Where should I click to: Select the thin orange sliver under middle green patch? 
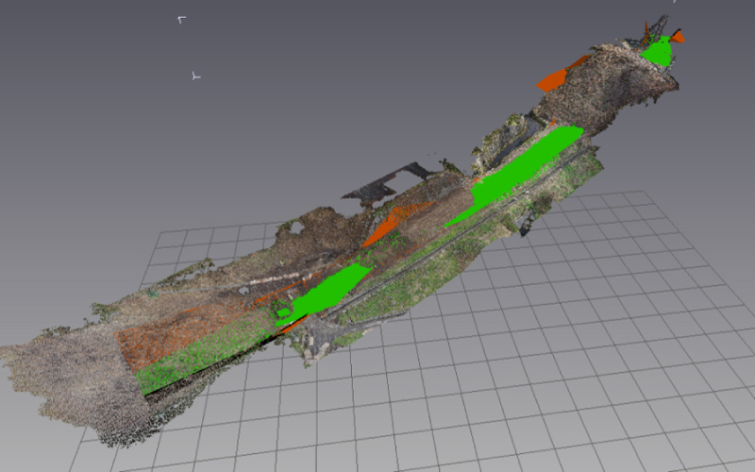pyautogui.click(x=293, y=327)
